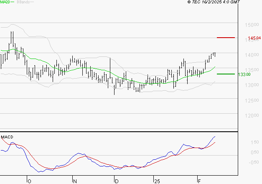The height and width of the screenshot is (184, 262).
Task: Click the N month marker on time axis
Action: point(75,181)
